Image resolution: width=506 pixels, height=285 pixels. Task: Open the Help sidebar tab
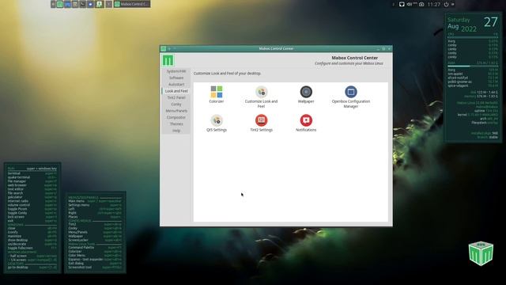[x=176, y=131]
